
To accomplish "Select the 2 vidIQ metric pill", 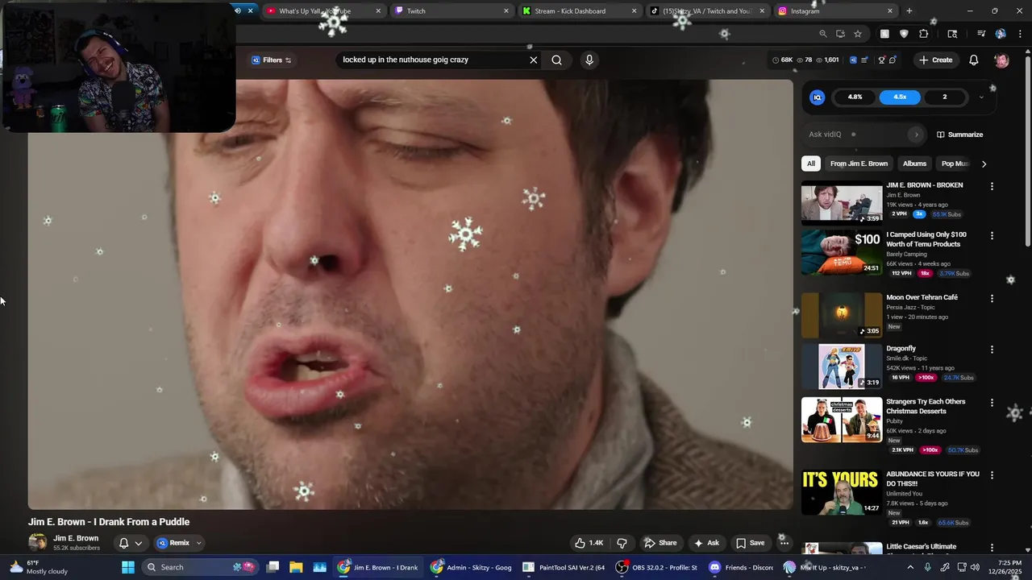I will click(x=944, y=97).
